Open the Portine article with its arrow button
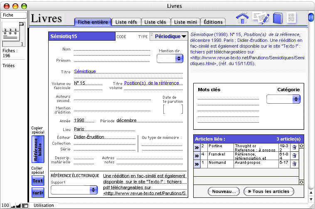315x209 pixels. point(197,148)
